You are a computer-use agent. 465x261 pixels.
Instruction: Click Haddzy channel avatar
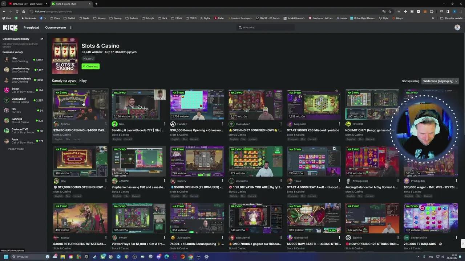click(x=173, y=124)
